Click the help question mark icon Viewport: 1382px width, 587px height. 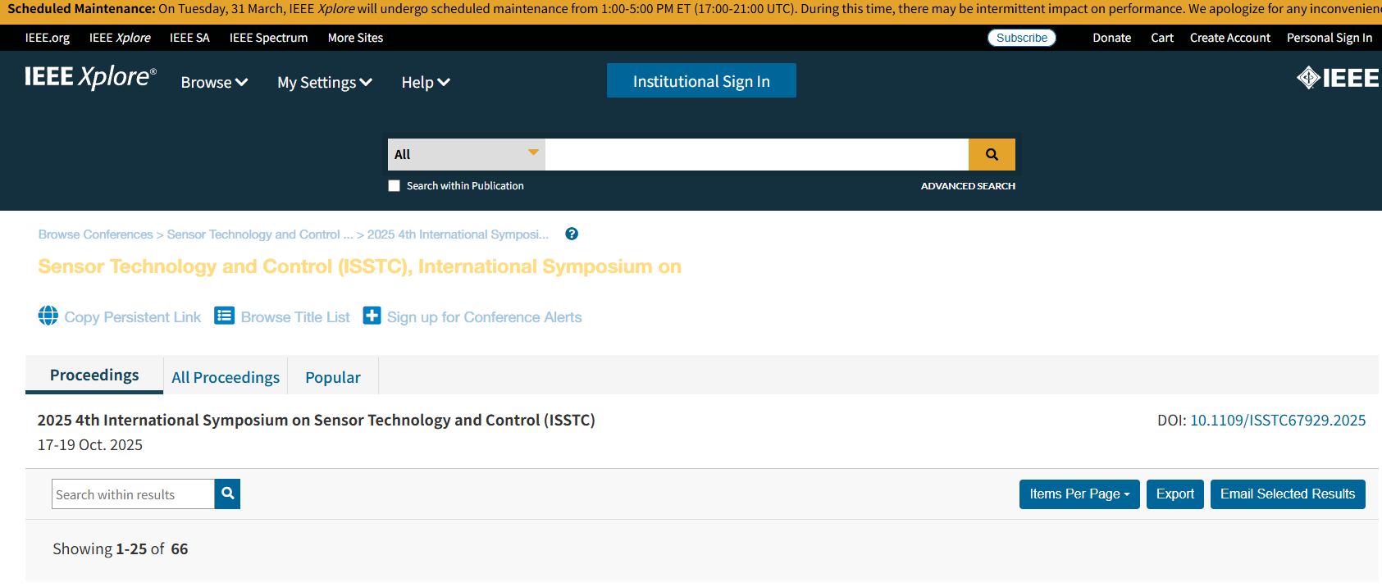572,234
